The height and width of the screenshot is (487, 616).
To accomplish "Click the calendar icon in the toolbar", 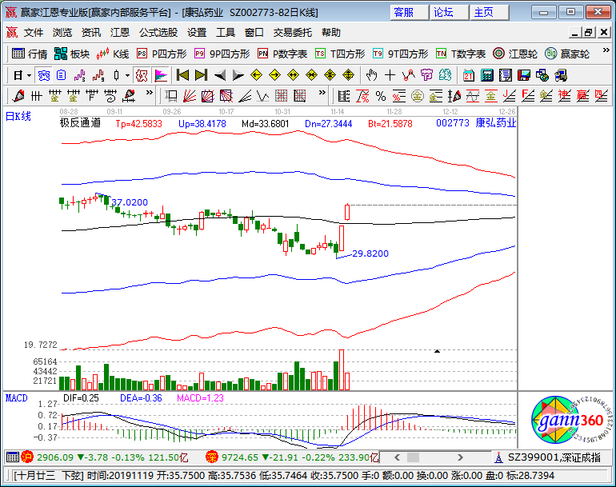I will (467, 75).
